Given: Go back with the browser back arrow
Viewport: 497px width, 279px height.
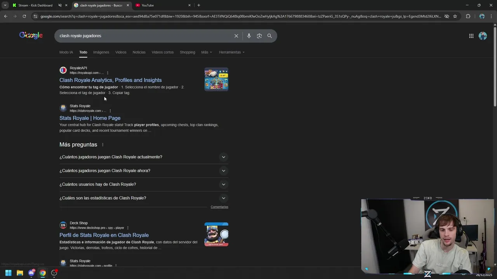Looking at the screenshot, I should coord(5,16).
